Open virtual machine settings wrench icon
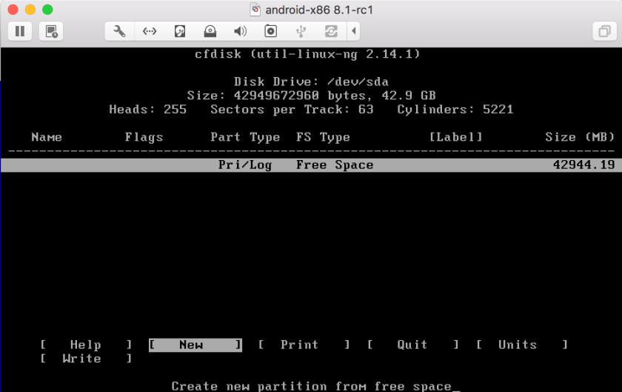The height and width of the screenshot is (392, 622). pyautogui.click(x=119, y=31)
